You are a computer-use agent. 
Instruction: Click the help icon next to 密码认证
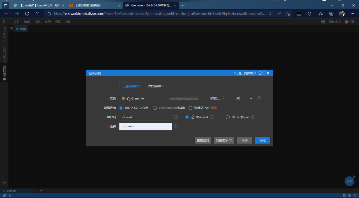(x=212, y=117)
